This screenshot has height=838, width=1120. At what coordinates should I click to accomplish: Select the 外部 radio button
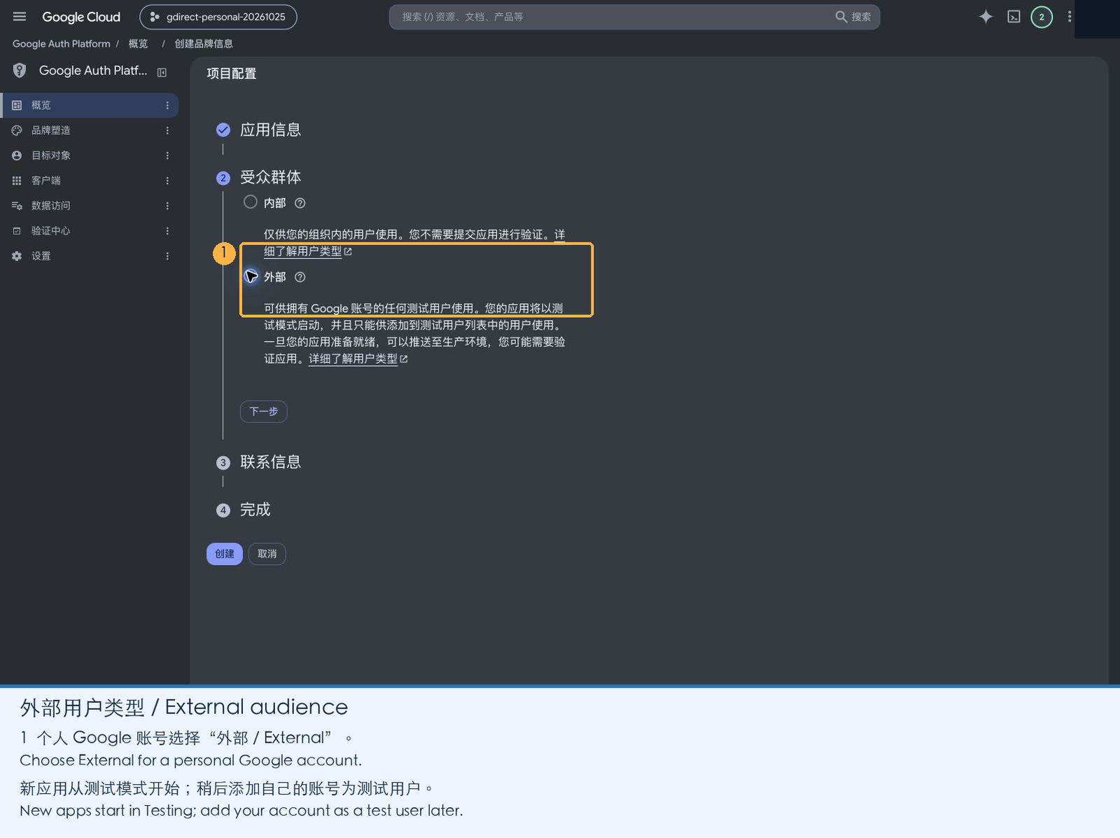(x=250, y=277)
